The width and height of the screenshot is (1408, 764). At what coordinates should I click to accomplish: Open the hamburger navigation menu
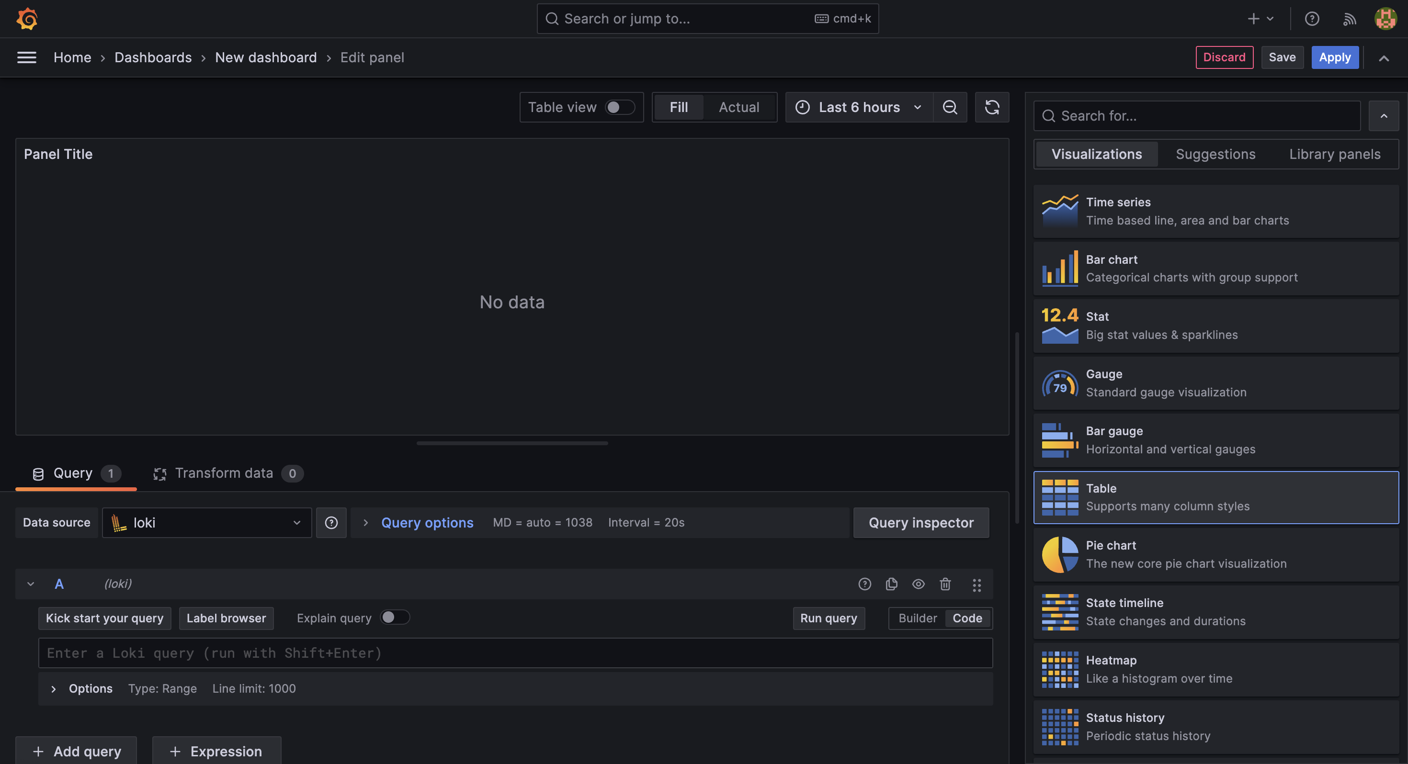coord(27,57)
